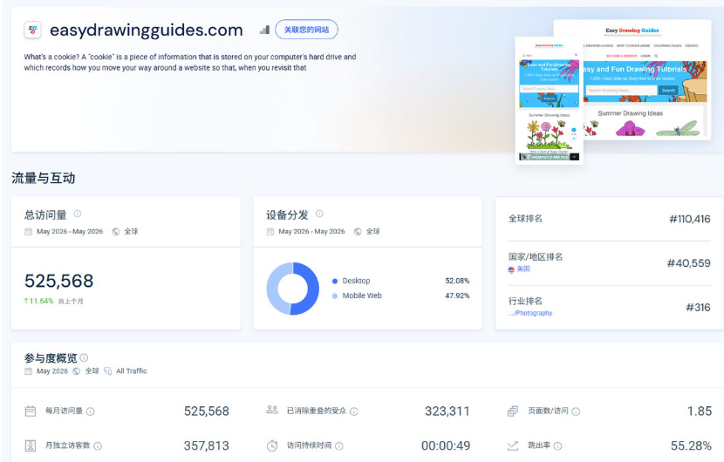Click info icon beside 跳出率

[x=557, y=445]
